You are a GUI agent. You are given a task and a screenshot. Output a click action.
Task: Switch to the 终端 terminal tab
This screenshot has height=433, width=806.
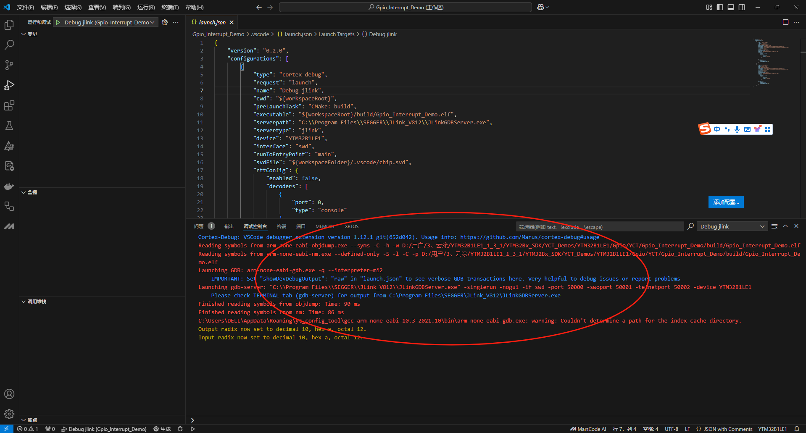pos(282,226)
